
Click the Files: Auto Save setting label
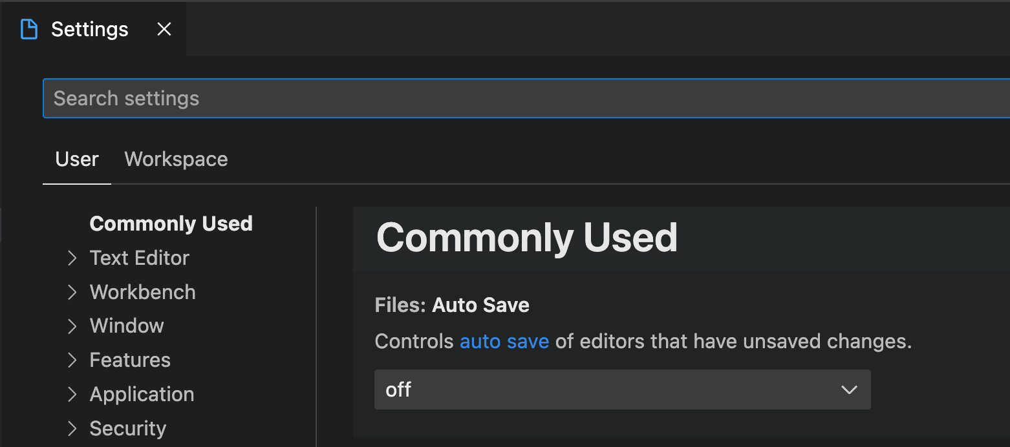click(x=451, y=304)
